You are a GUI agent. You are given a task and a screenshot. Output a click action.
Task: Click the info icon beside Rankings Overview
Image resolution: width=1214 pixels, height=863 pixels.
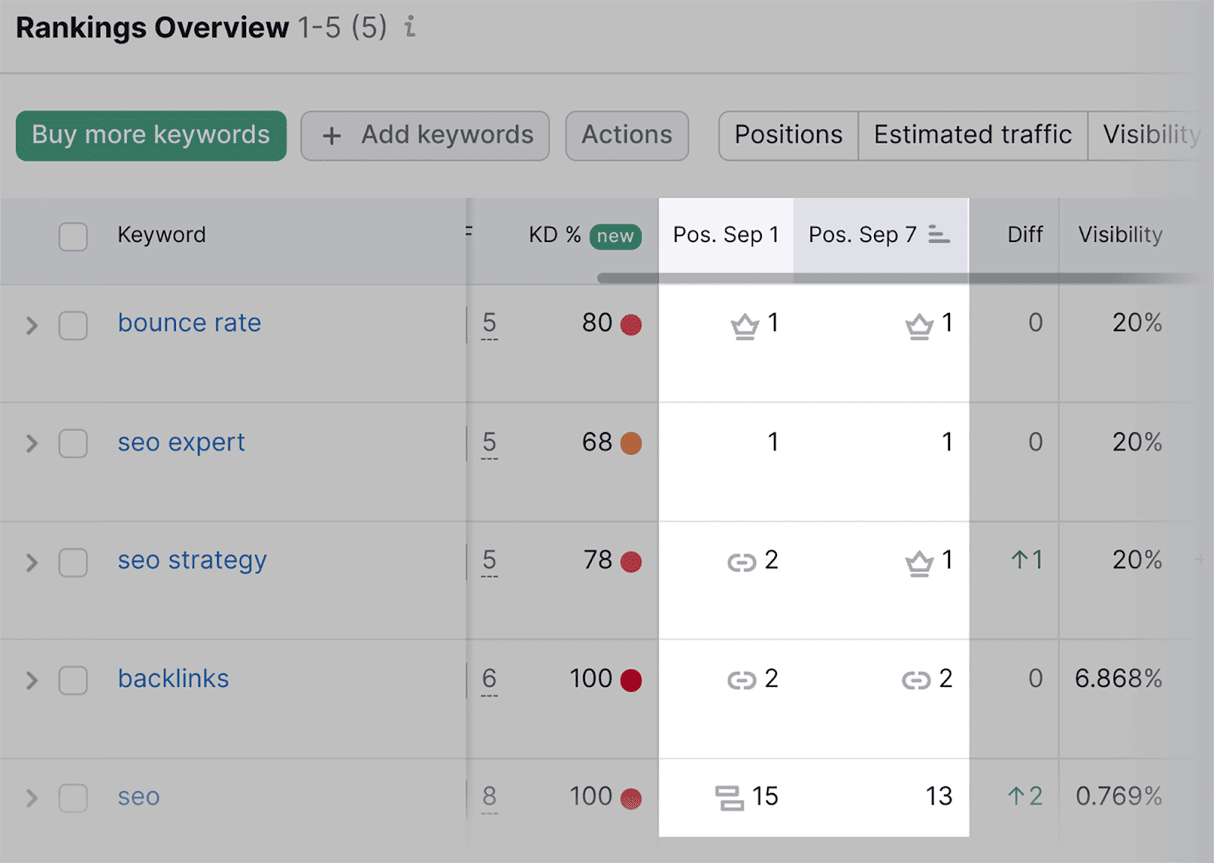pyautogui.click(x=410, y=27)
